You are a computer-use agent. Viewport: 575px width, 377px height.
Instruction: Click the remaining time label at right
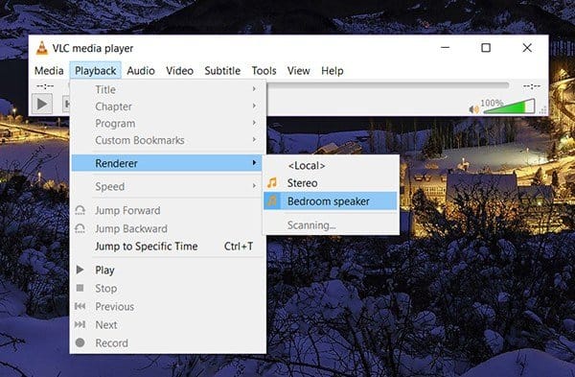[532, 86]
